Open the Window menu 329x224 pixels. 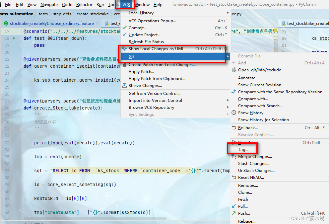click(142, 4)
